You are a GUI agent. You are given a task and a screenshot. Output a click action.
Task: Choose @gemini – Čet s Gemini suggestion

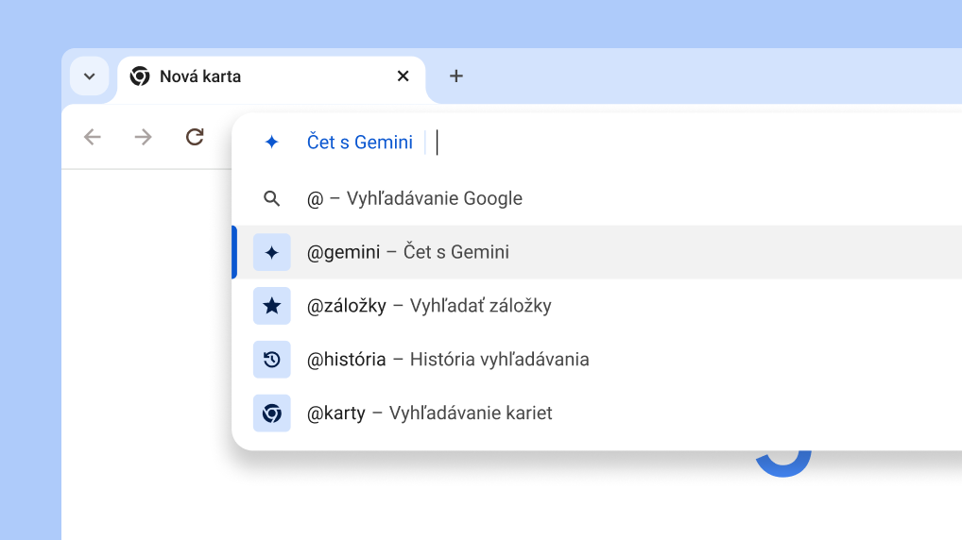tap(597, 252)
